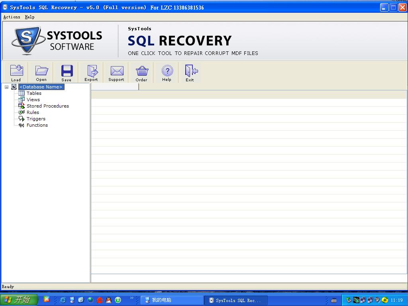
Task: Click the empty tab header above grid
Action: tap(115, 87)
